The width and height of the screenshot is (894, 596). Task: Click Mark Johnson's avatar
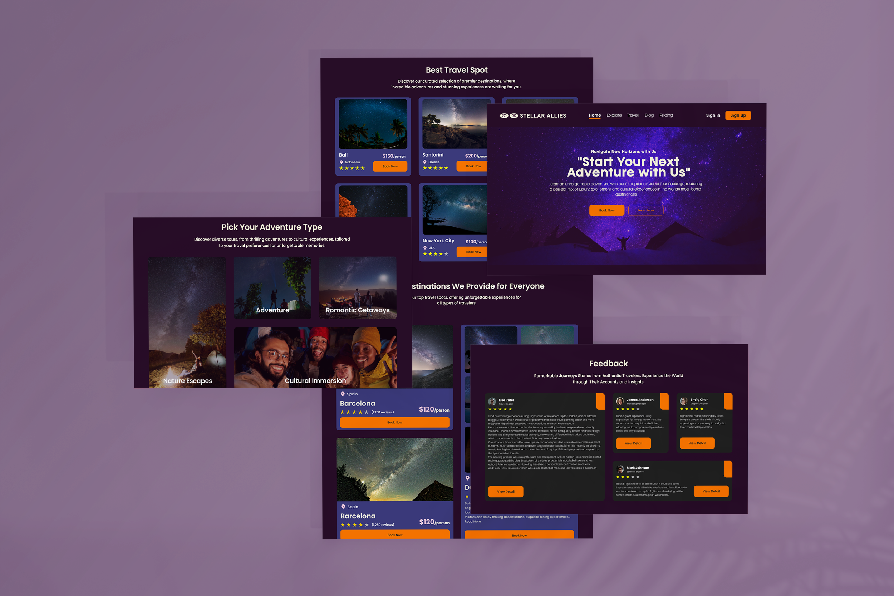tap(620, 469)
